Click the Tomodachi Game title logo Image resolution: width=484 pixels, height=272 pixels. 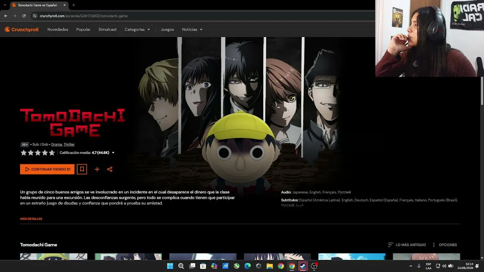(73, 122)
